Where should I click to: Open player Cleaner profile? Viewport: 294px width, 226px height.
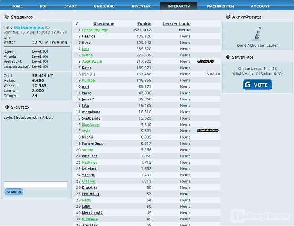(x=89, y=182)
